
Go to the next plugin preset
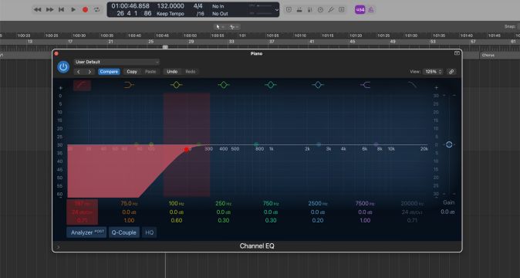pyautogui.click(x=89, y=72)
